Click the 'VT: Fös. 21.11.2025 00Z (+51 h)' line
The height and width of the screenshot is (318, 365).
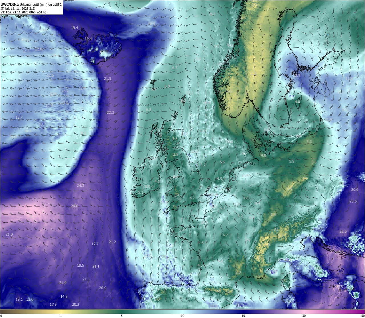[x=23, y=12]
